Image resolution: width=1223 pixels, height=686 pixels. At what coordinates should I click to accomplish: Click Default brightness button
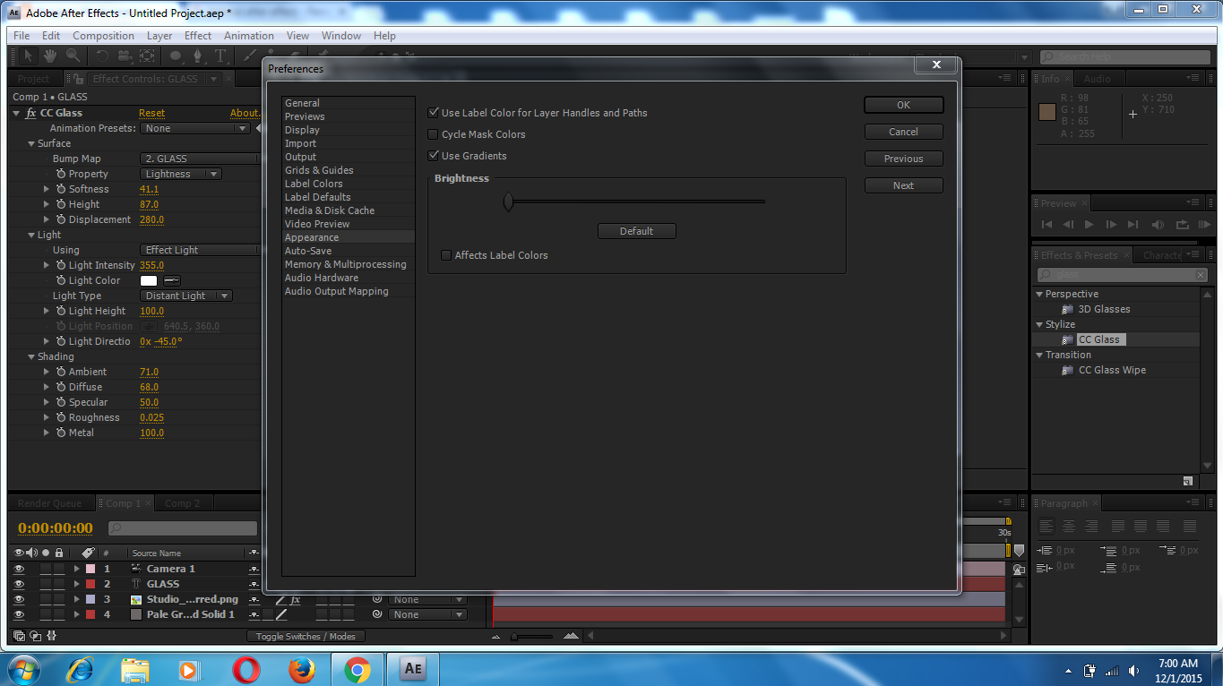coord(636,231)
